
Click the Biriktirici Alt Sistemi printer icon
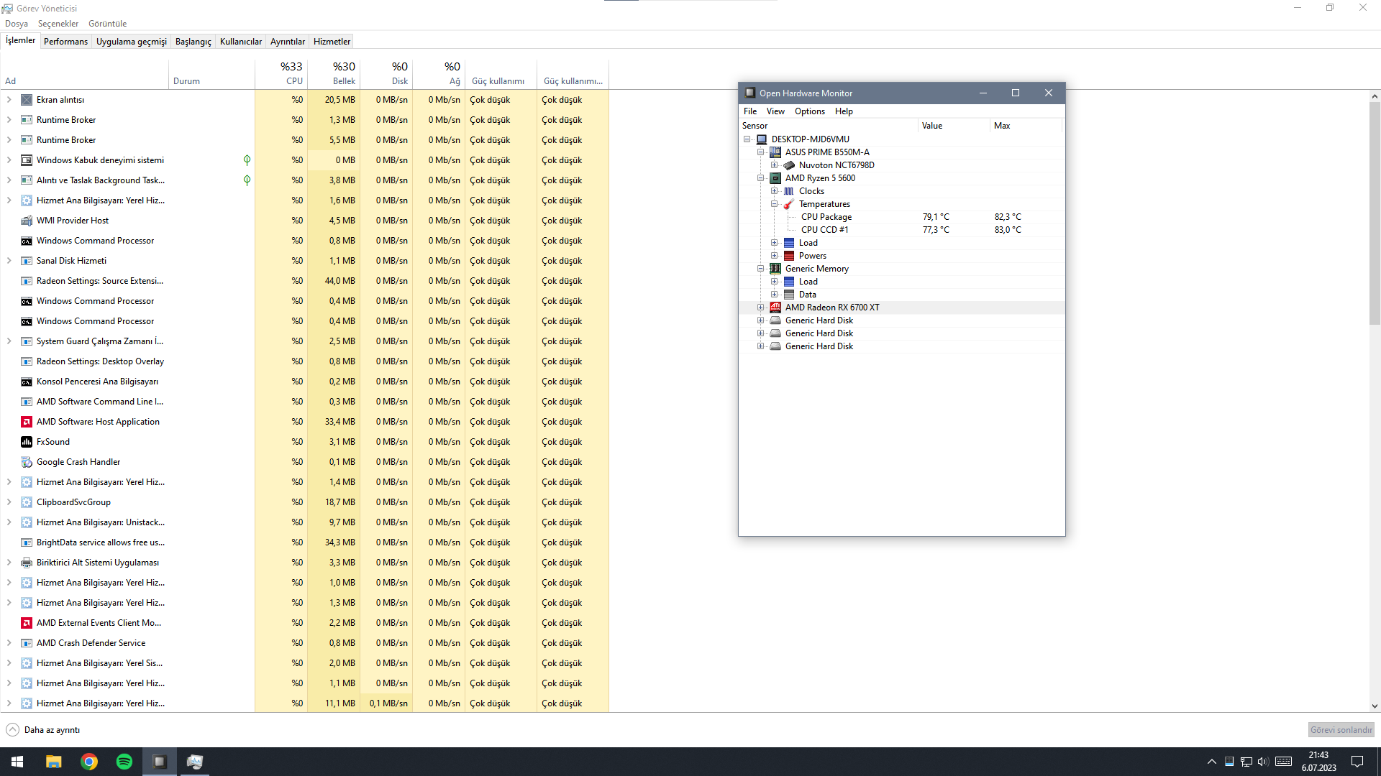tap(27, 563)
